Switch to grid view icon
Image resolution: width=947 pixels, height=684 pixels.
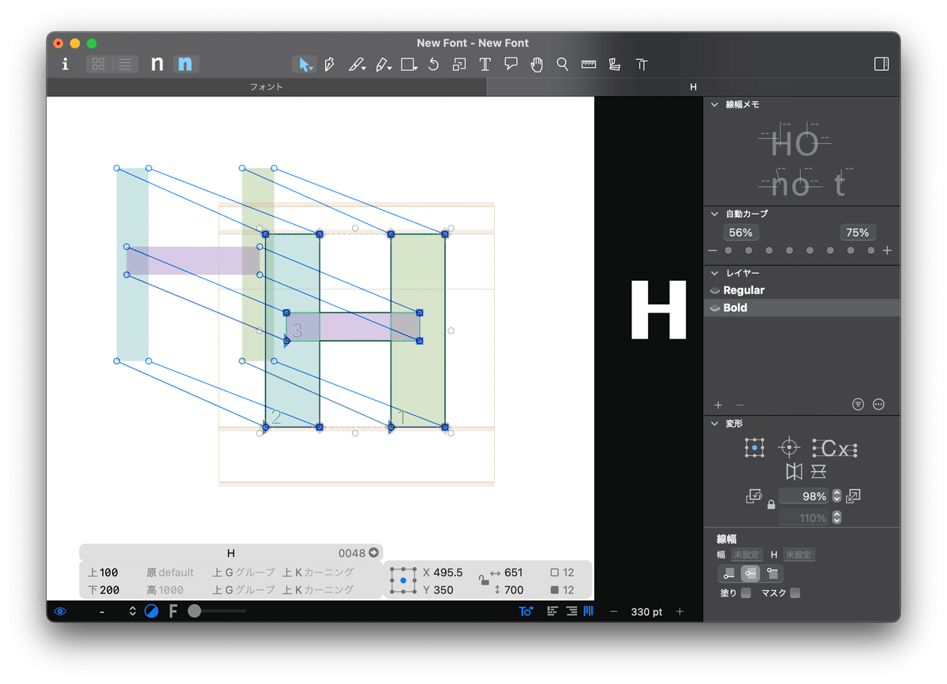99,65
